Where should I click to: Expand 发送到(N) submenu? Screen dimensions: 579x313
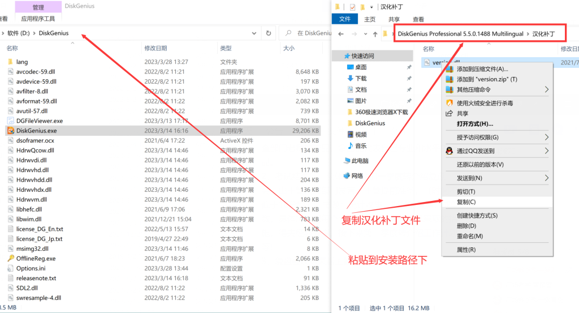tap(497, 178)
